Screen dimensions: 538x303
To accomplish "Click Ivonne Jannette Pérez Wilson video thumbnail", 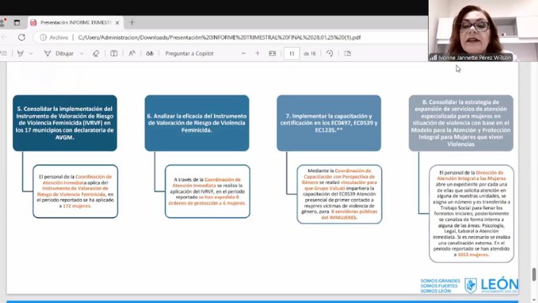I will 483,31.
